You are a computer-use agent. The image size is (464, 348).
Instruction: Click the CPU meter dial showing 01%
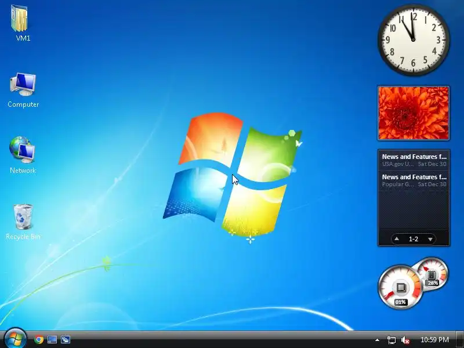coord(401,287)
